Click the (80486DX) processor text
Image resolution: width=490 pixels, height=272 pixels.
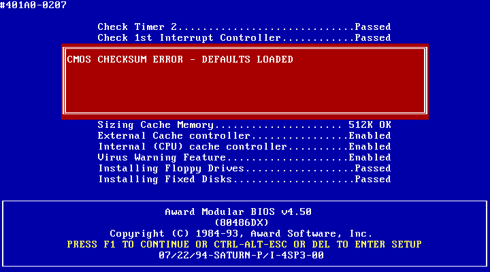click(x=242, y=223)
